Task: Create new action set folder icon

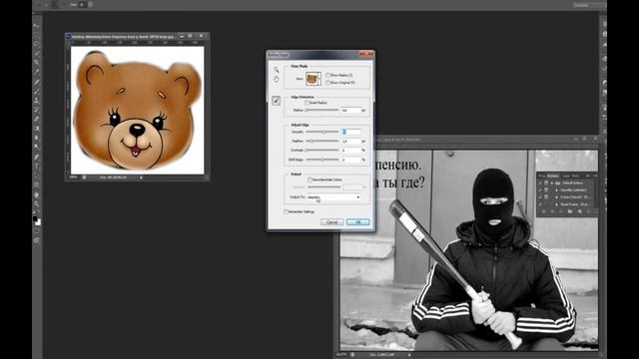Action: point(570,211)
